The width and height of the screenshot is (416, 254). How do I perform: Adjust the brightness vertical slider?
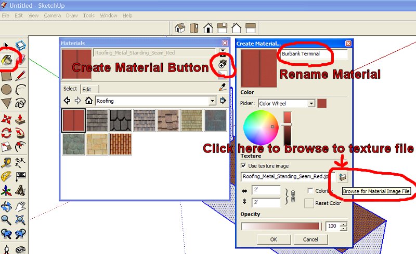(x=287, y=124)
